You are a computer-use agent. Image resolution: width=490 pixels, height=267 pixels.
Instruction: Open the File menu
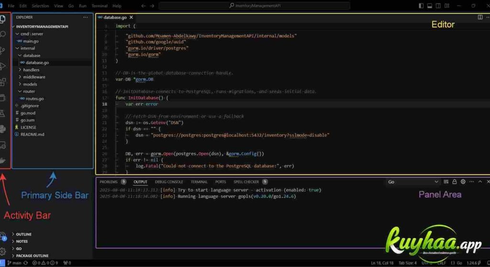coord(11,6)
